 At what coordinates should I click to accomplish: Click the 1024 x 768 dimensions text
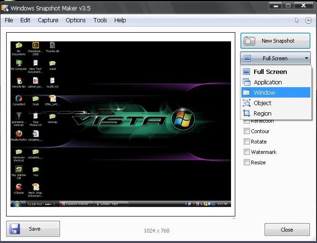tap(157, 231)
